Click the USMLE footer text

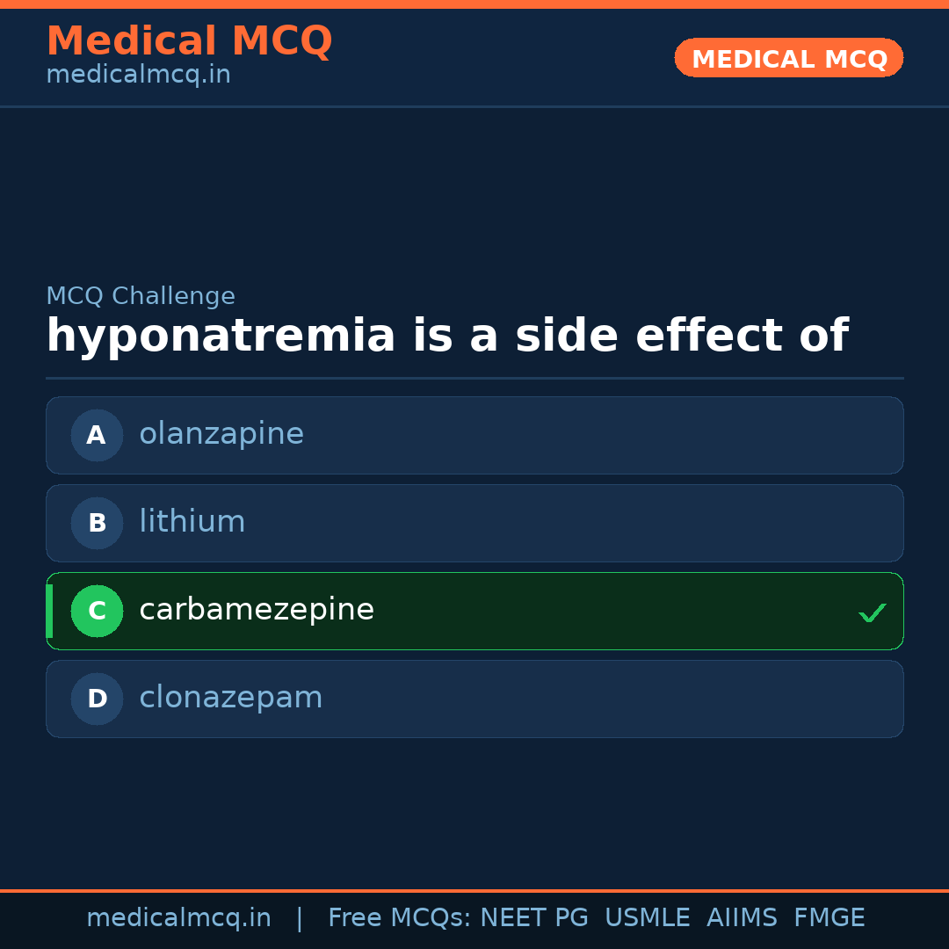(x=647, y=918)
